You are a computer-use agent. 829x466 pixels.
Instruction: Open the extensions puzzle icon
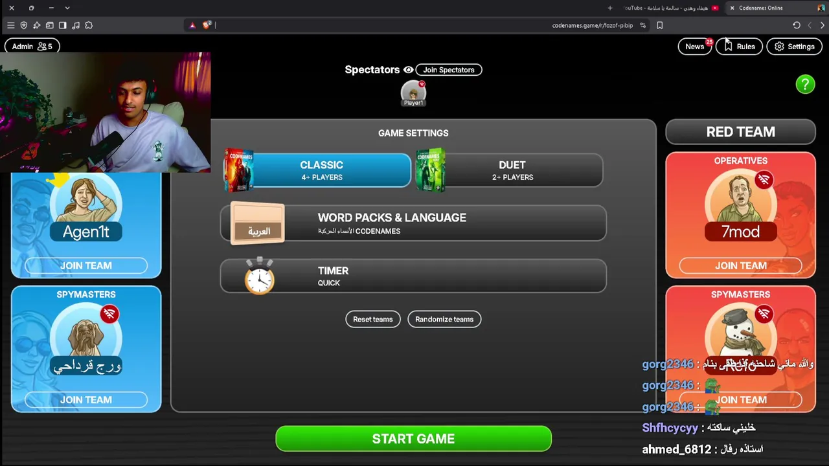89,25
